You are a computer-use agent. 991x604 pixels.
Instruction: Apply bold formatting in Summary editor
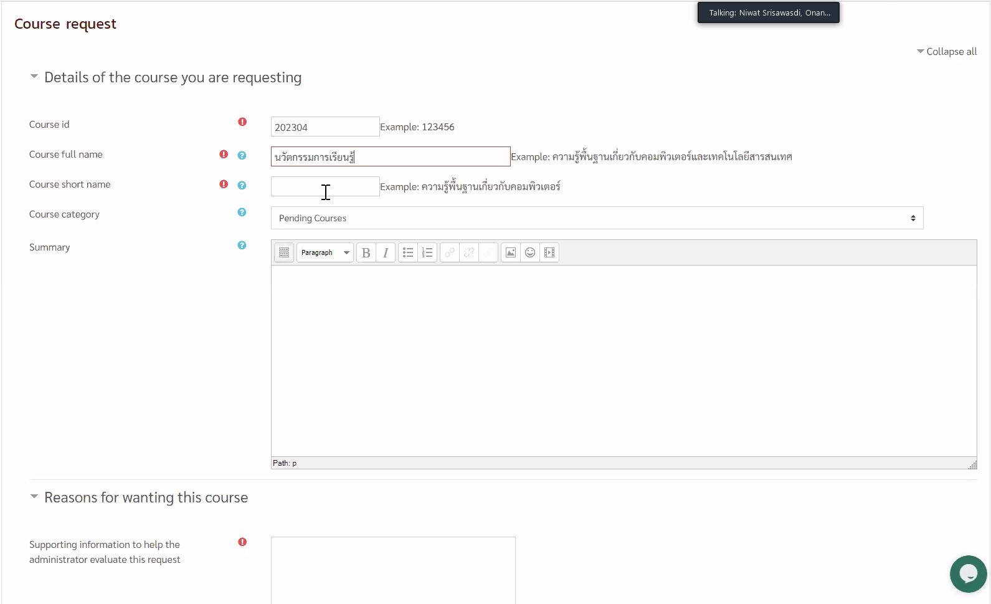(366, 252)
